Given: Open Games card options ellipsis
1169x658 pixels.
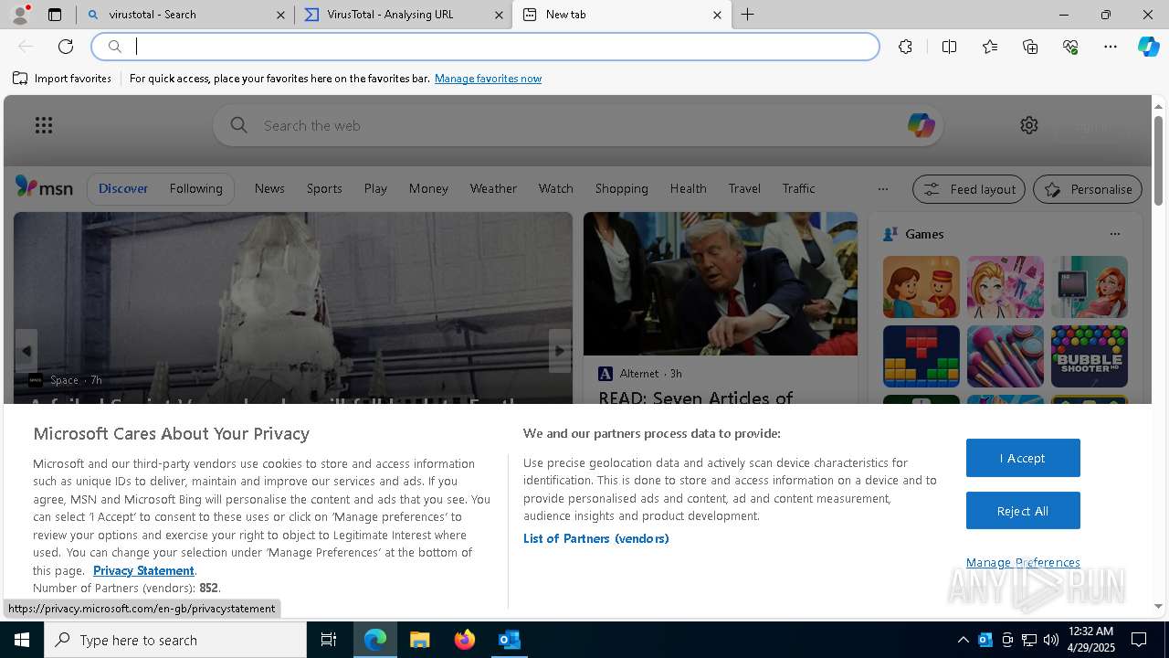Looking at the screenshot, I should click(1114, 234).
